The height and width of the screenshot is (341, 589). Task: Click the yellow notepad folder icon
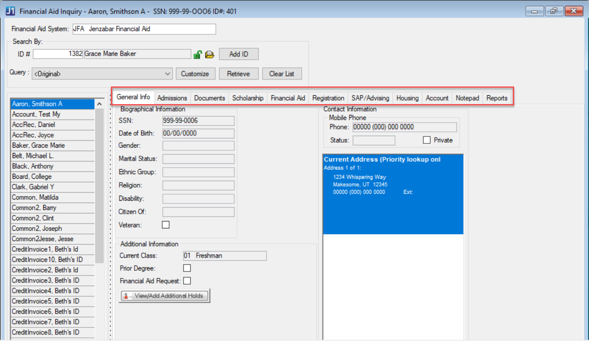tap(209, 55)
